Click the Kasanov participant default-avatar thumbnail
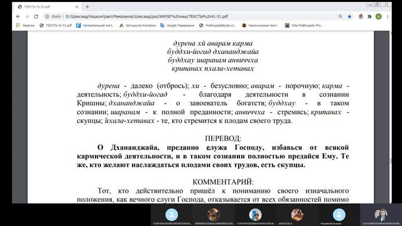This screenshot has width=402, height=226. click(339, 215)
